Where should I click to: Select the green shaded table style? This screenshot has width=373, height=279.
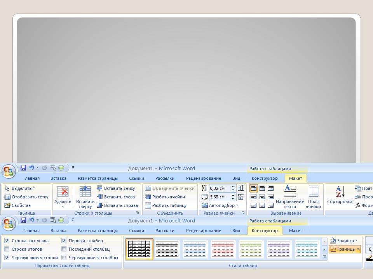[251, 249]
